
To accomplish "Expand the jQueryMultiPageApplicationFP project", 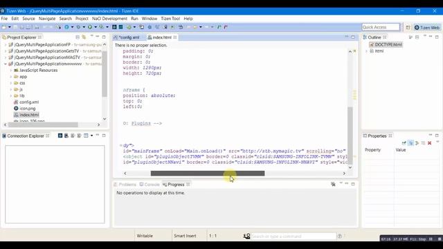I will (x=5, y=44).
